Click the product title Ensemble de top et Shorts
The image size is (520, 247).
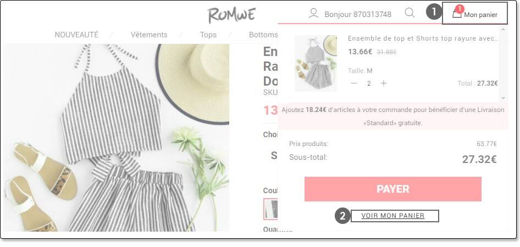click(423, 38)
